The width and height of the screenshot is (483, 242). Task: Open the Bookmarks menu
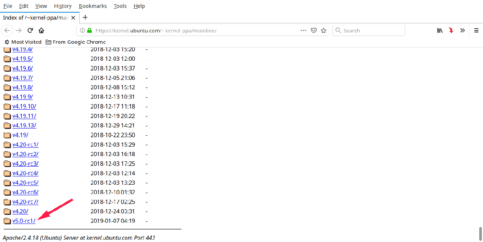[x=92, y=6]
